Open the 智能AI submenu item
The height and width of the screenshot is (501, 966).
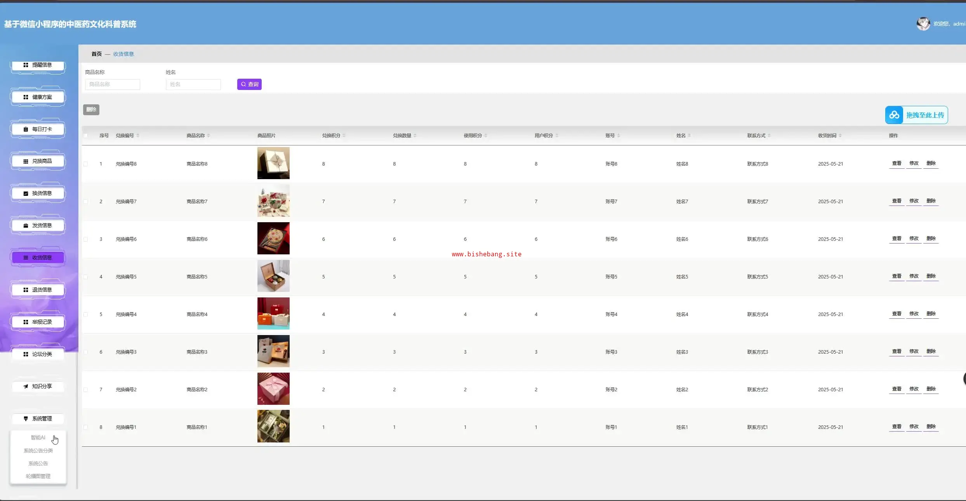38,437
